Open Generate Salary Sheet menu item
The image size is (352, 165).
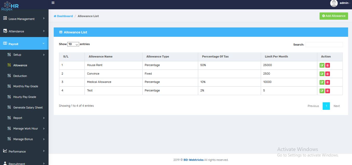[x=28, y=107]
